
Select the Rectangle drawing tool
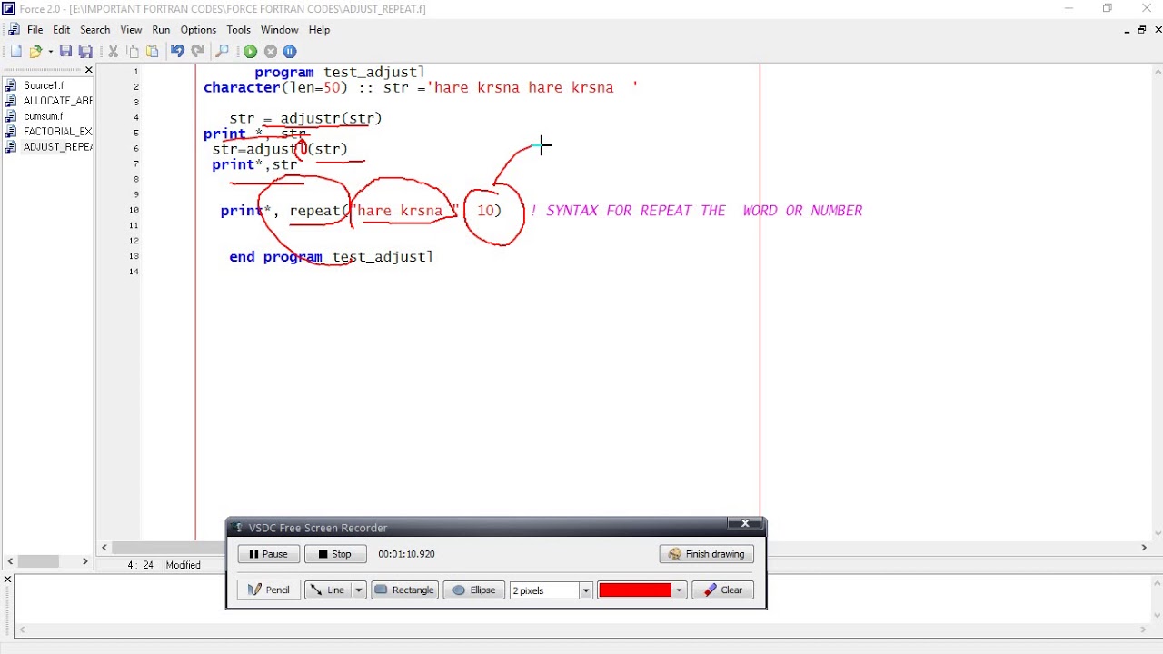click(404, 590)
